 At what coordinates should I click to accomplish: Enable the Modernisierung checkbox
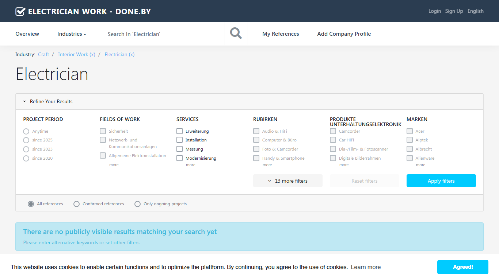click(x=180, y=158)
